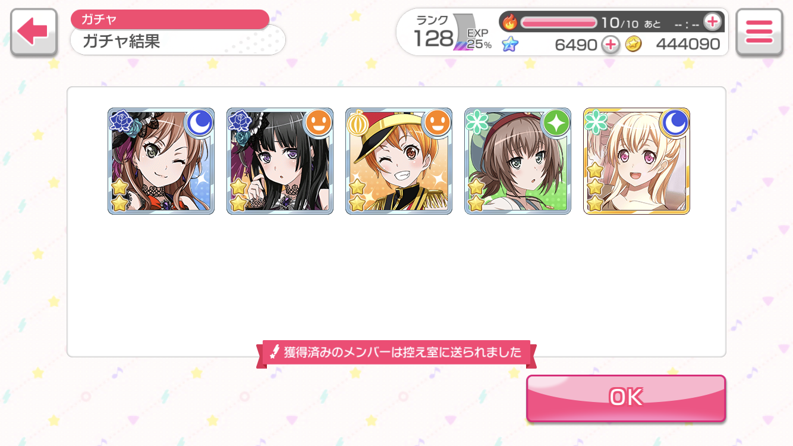Add stamina with the flame bar plus
This screenshot has height=446, width=793.
coord(712,22)
